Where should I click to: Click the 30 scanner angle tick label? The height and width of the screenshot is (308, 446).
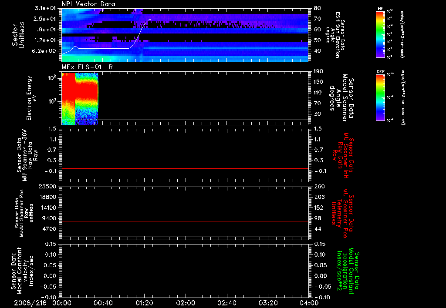(317, 114)
